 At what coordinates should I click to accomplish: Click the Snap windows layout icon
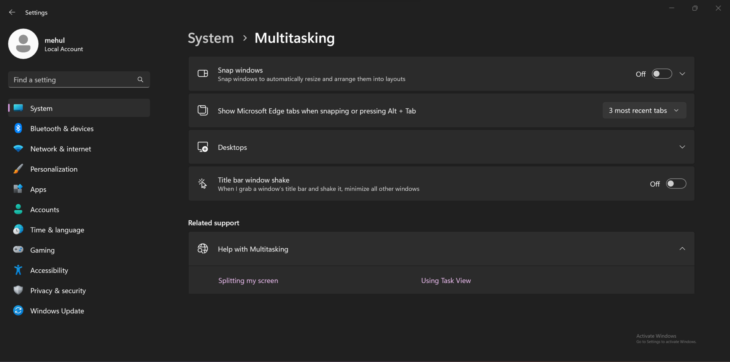203,74
